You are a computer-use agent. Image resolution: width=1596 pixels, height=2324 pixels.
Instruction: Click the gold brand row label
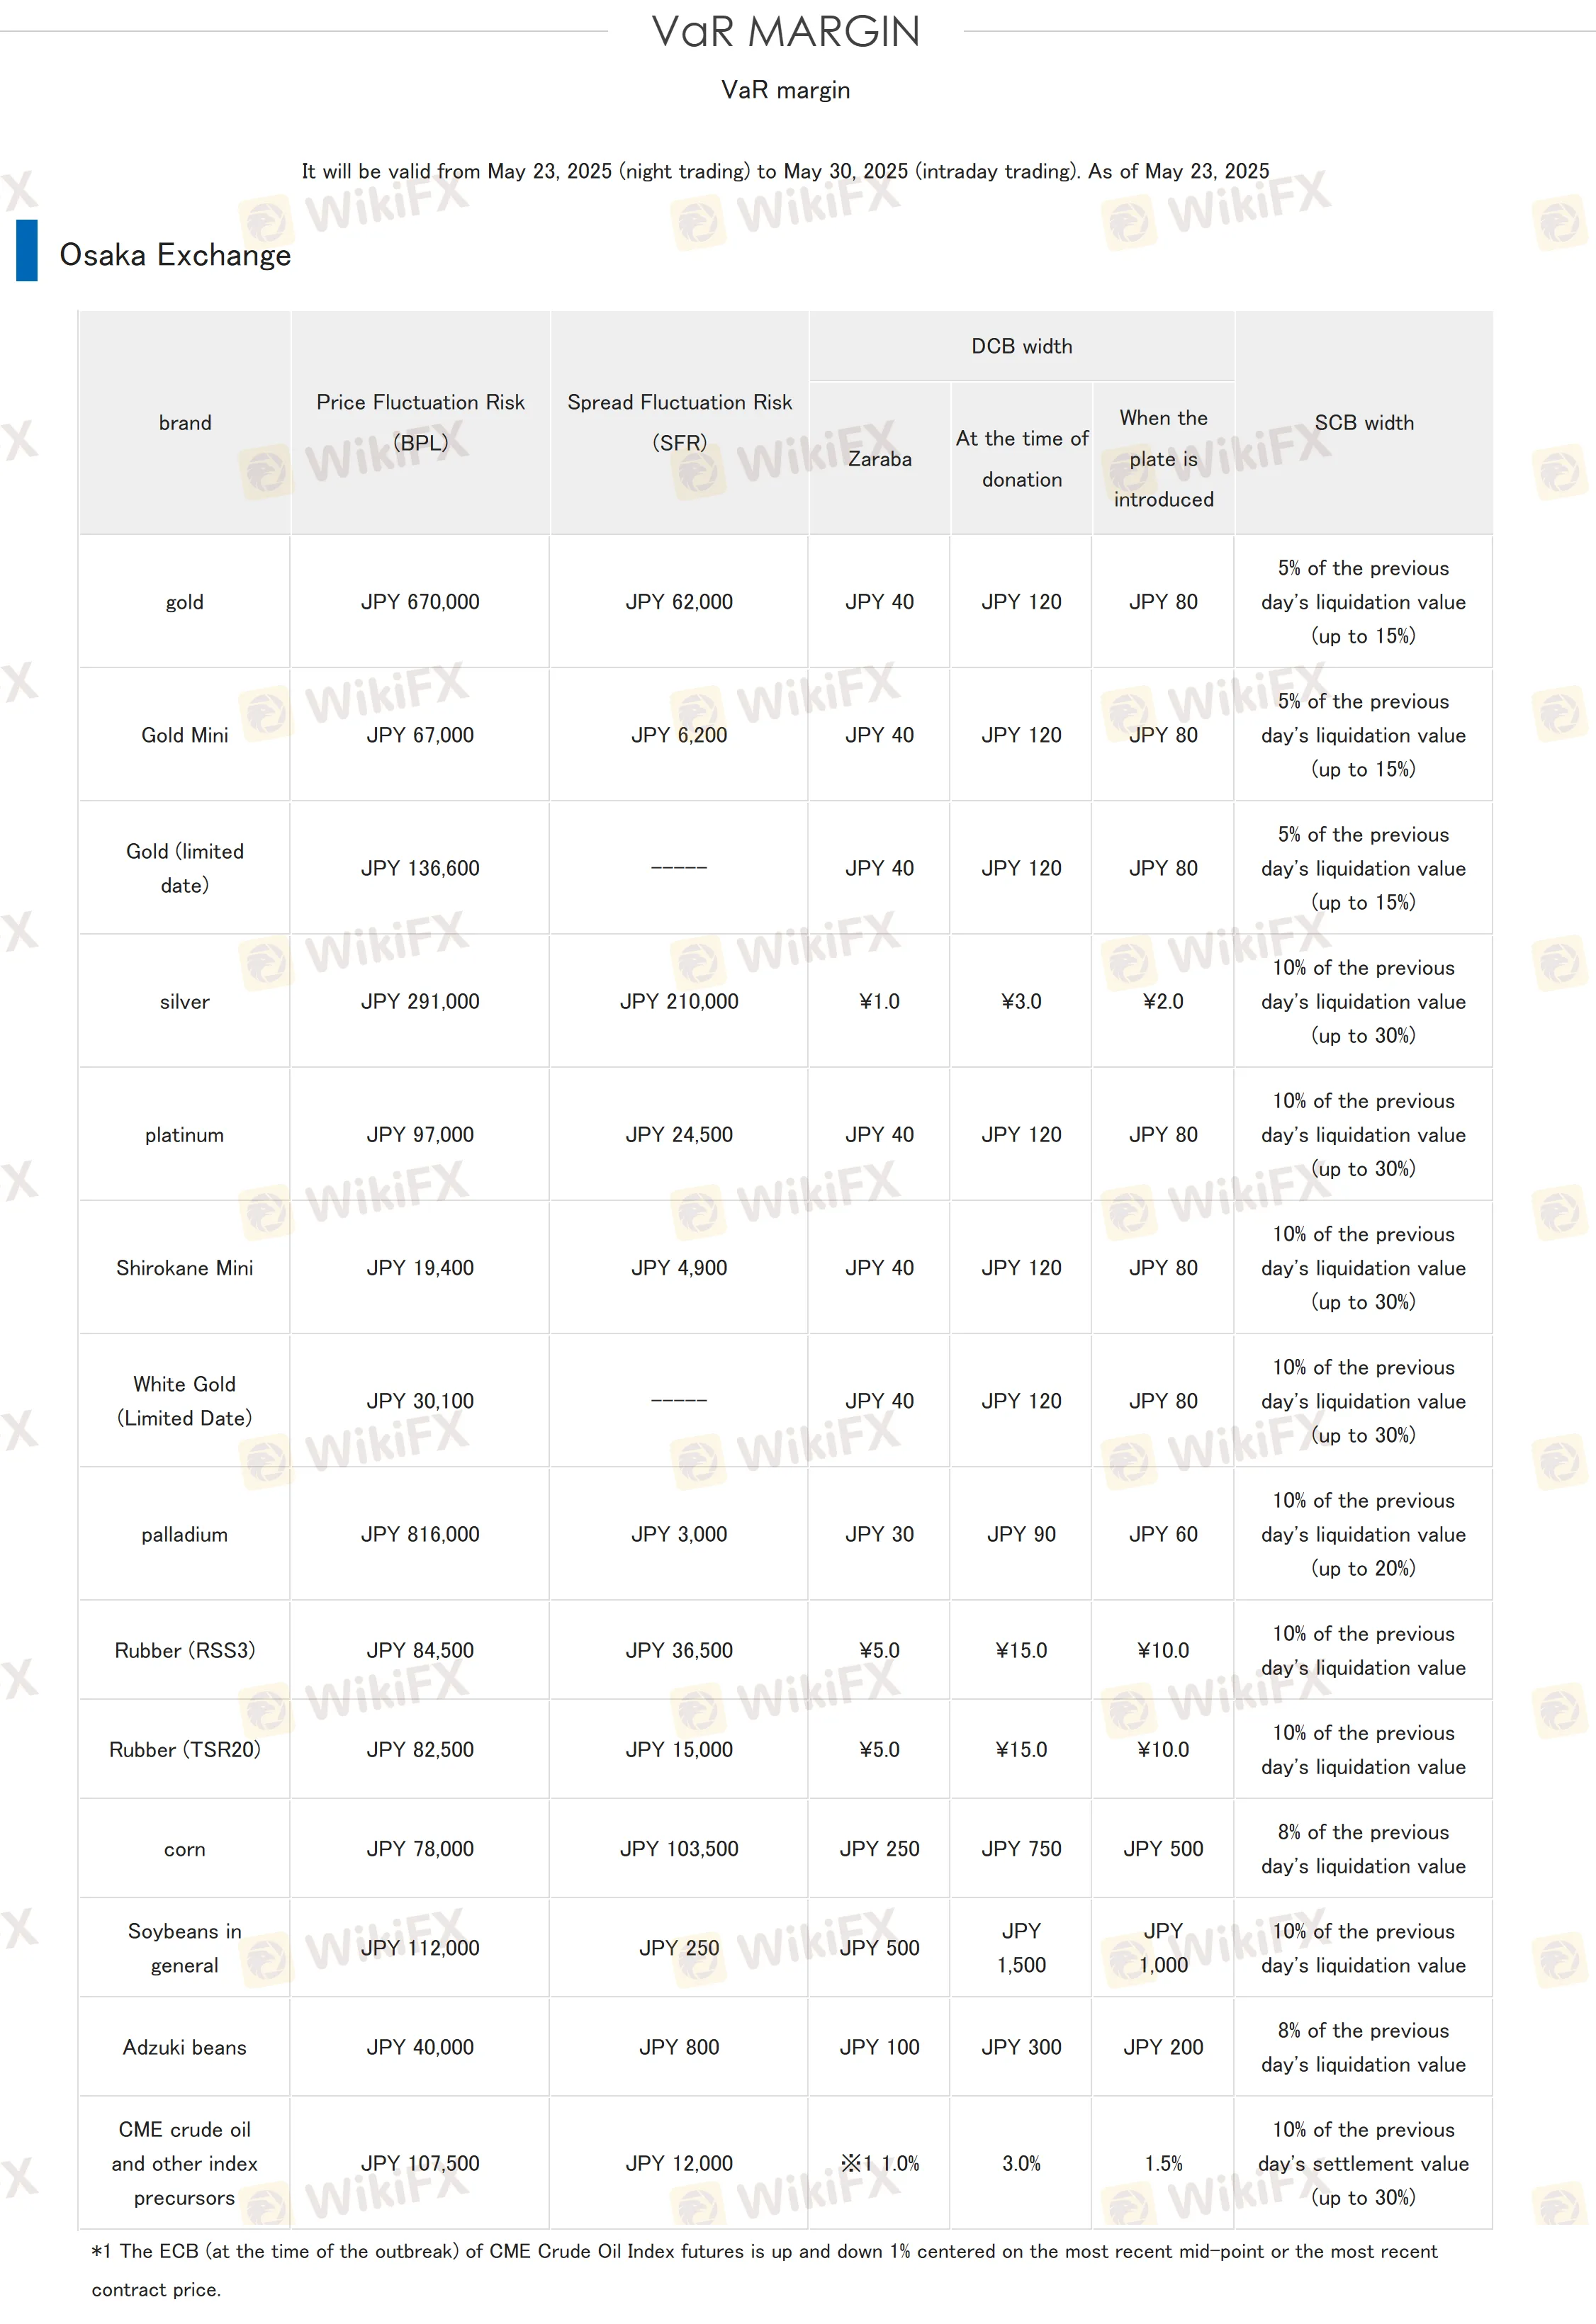[185, 602]
